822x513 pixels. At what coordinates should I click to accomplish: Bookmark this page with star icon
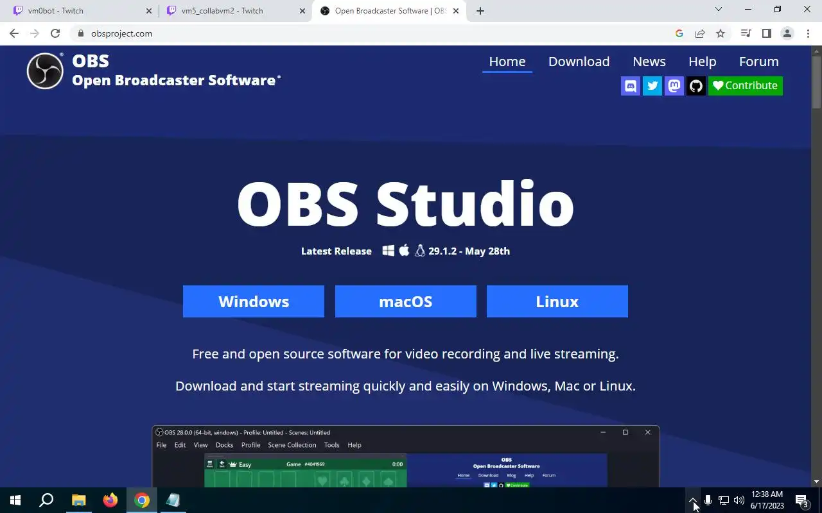(721, 33)
